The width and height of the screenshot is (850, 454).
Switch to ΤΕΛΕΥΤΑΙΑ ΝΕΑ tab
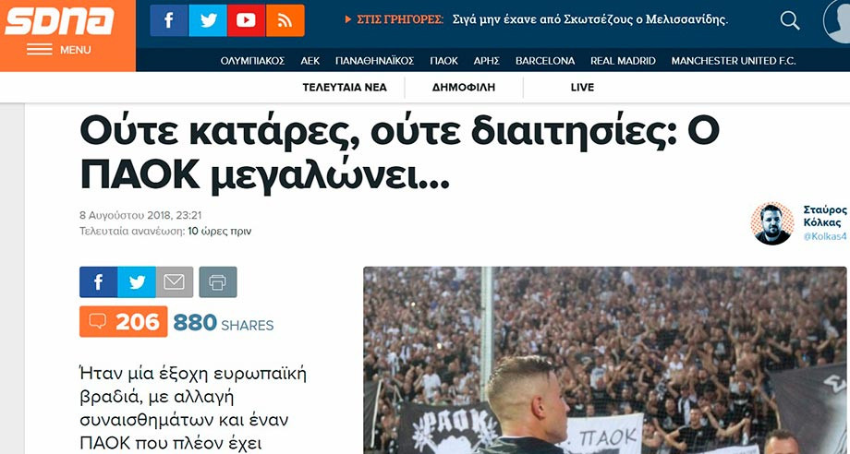pyautogui.click(x=345, y=88)
